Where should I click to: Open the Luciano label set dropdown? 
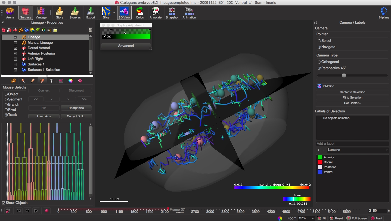[358, 150]
